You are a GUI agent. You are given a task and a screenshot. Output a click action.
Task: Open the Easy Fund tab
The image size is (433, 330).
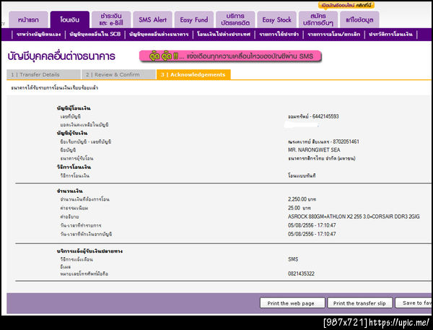(194, 19)
